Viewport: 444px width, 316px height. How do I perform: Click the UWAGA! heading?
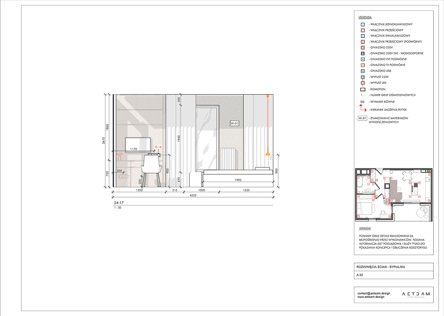click(x=365, y=228)
